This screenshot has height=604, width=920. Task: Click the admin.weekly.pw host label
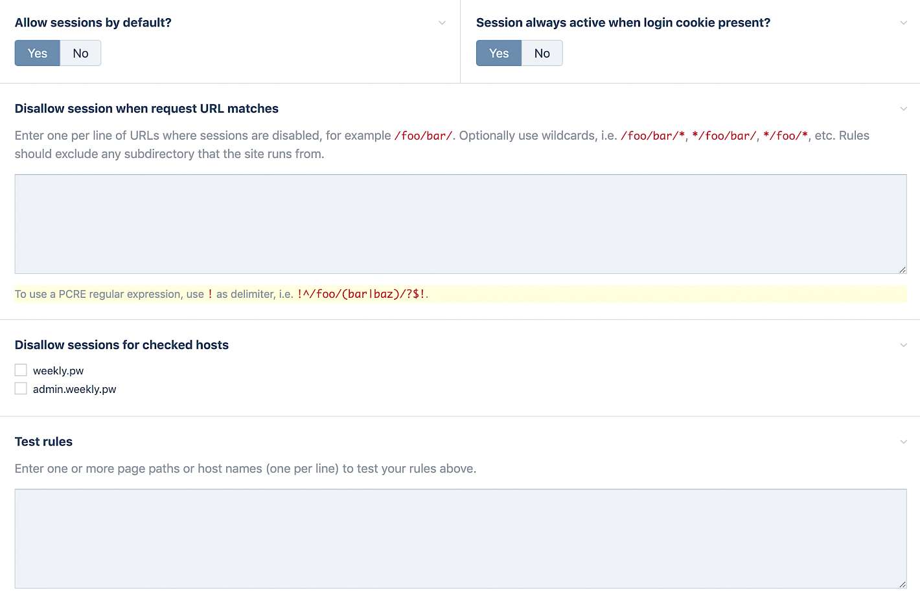(x=75, y=389)
